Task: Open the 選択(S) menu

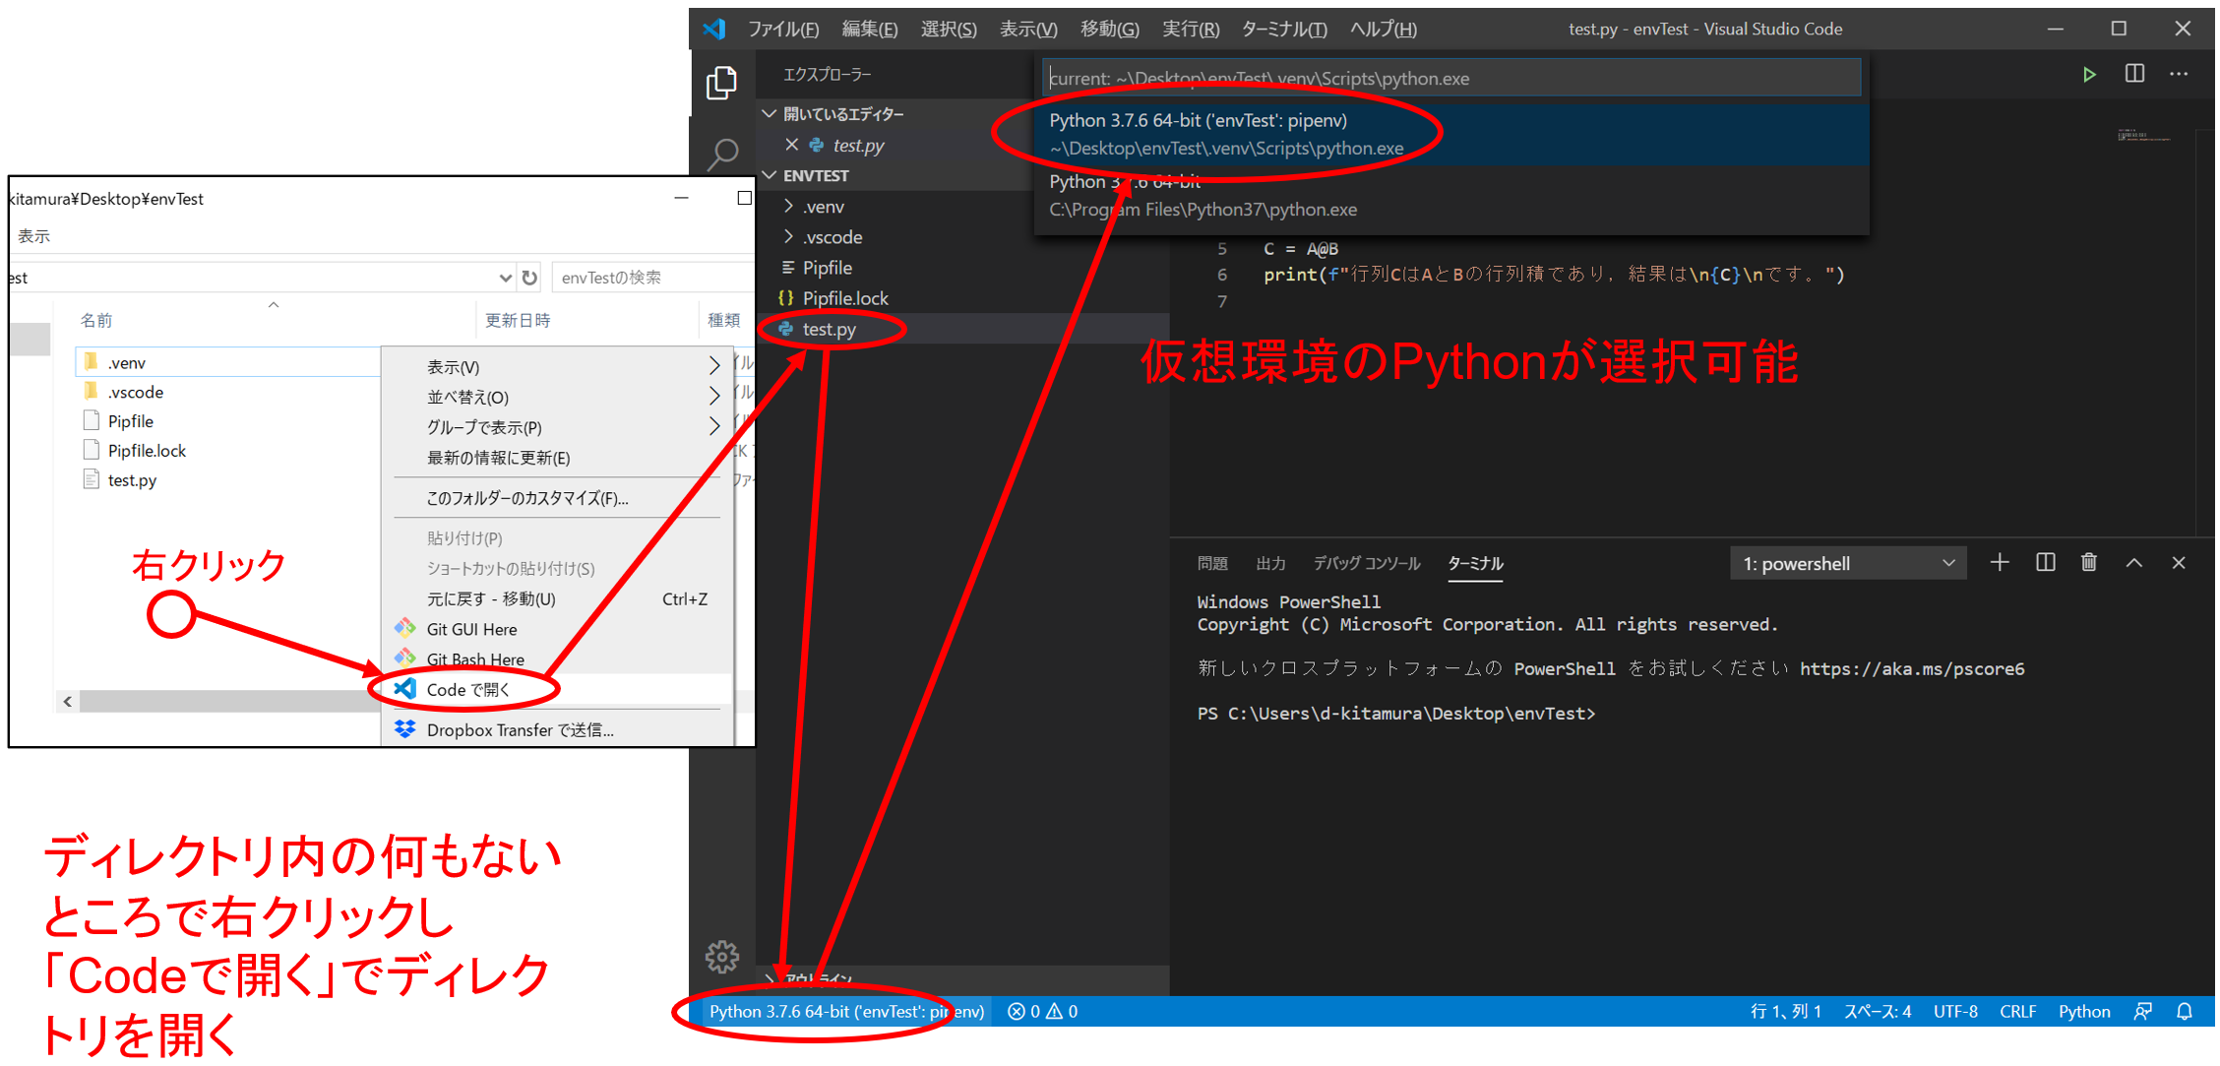Action: click(x=949, y=30)
